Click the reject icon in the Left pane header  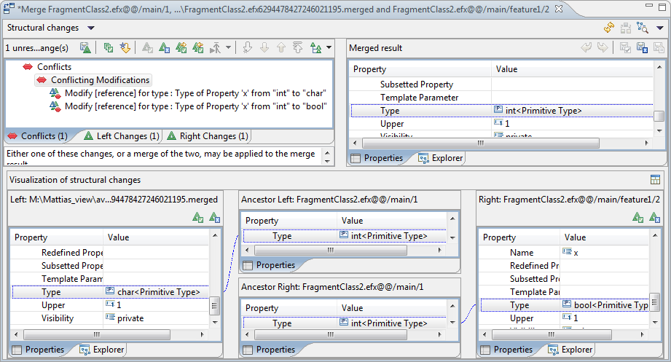[x=214, y=217]
